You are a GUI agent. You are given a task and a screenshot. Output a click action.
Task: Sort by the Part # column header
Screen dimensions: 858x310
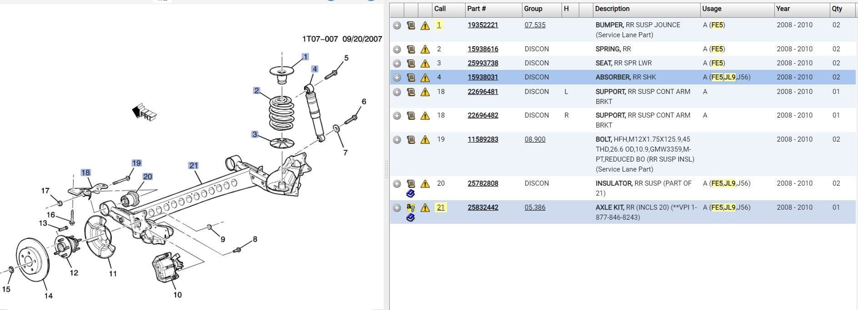coord(477,9)
